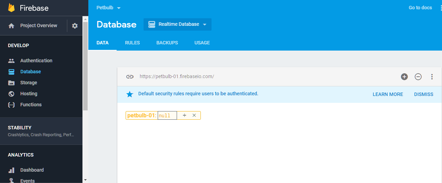Click sidebar scrollbar down arrow
Image resolution: width=442 pixels, height=183 pixels.
(x=86, y=180)
